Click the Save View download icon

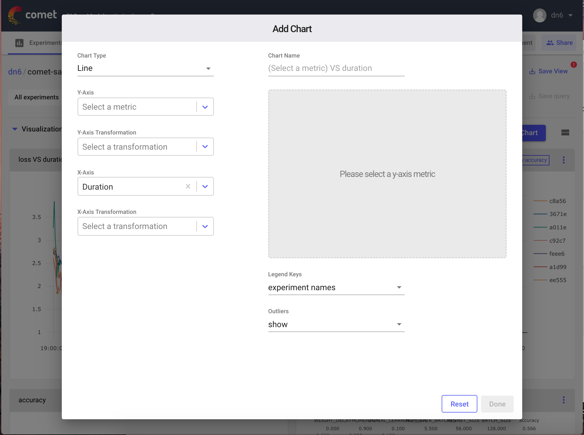tap(533, 71)
